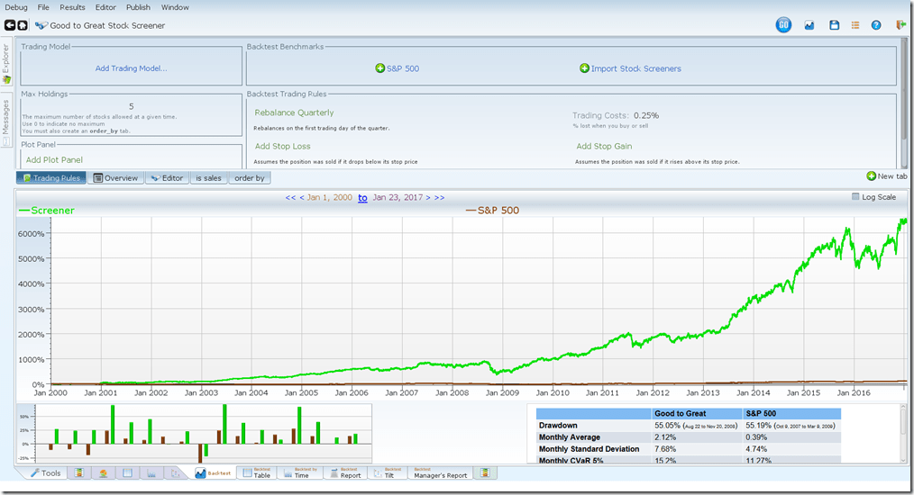Click the single > date arrow
914x495 pixels.
click(x=428, y=197)
